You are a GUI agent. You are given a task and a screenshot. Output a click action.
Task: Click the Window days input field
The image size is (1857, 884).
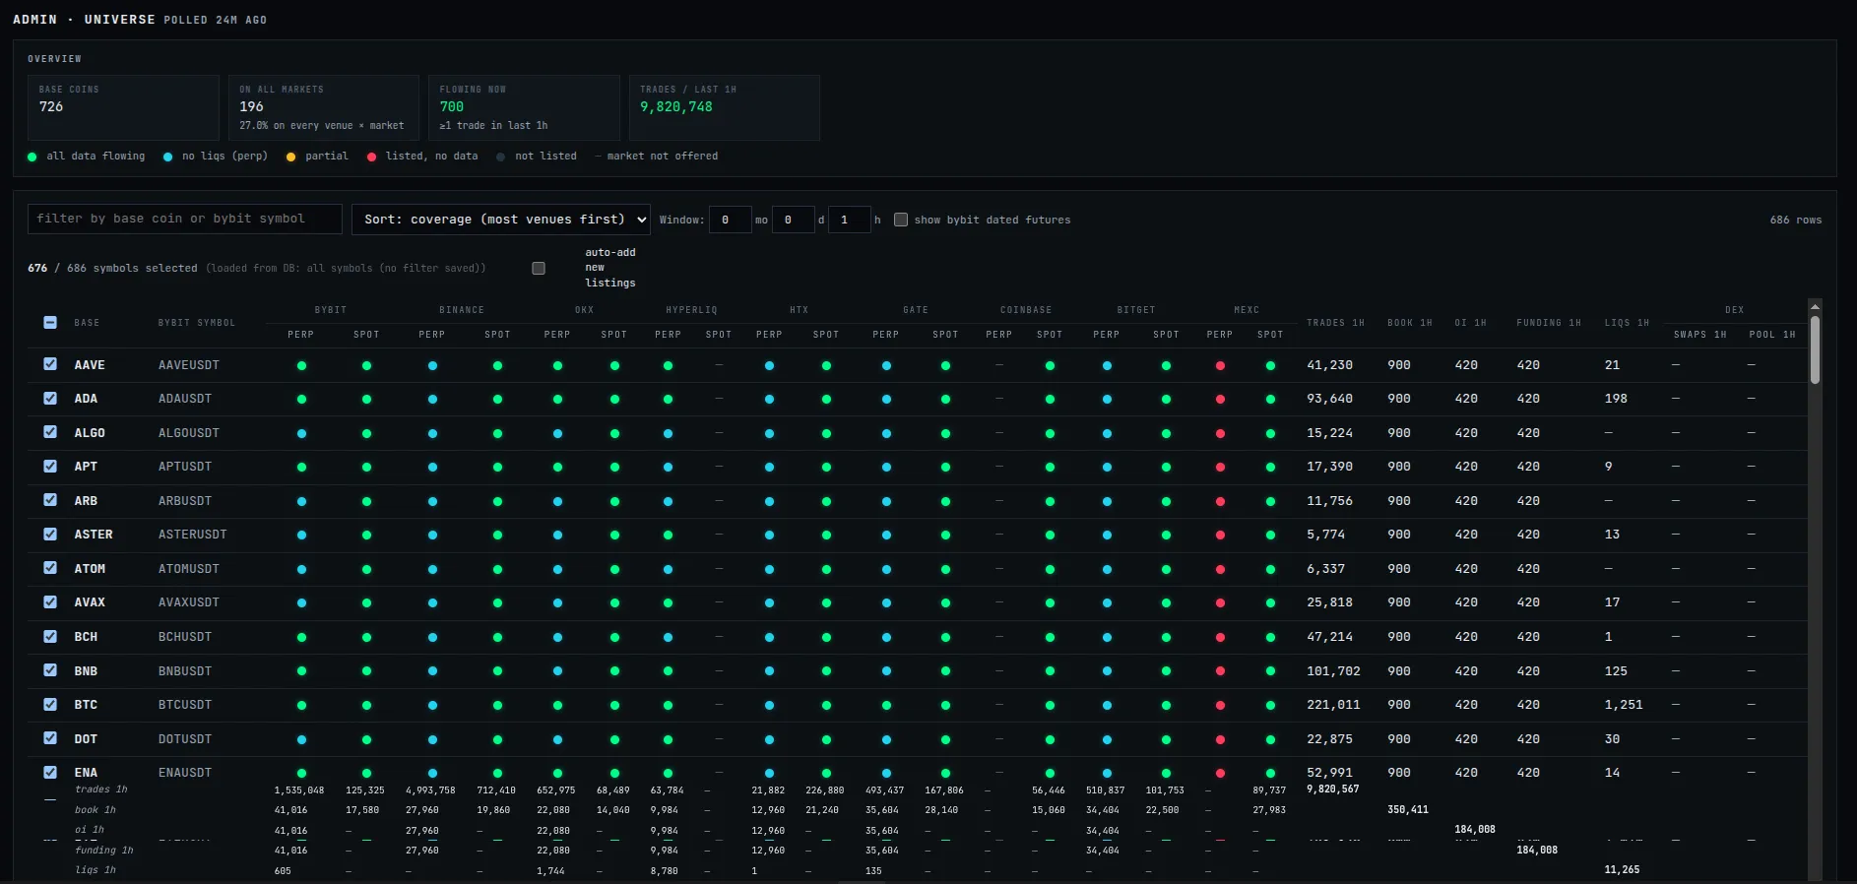point(794,220)
